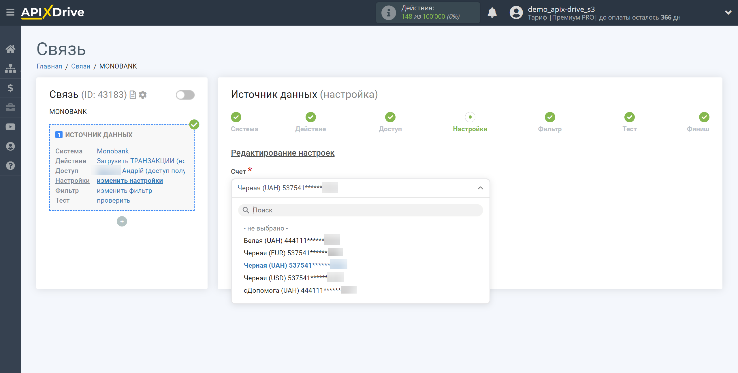The width and height of the screenshot is (738, 373).
Task: Click Редактирование настроек heading
Action: click(283, 153)
